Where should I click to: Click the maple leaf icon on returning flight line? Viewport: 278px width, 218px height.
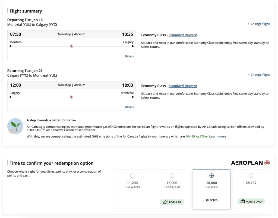point(72,97)
